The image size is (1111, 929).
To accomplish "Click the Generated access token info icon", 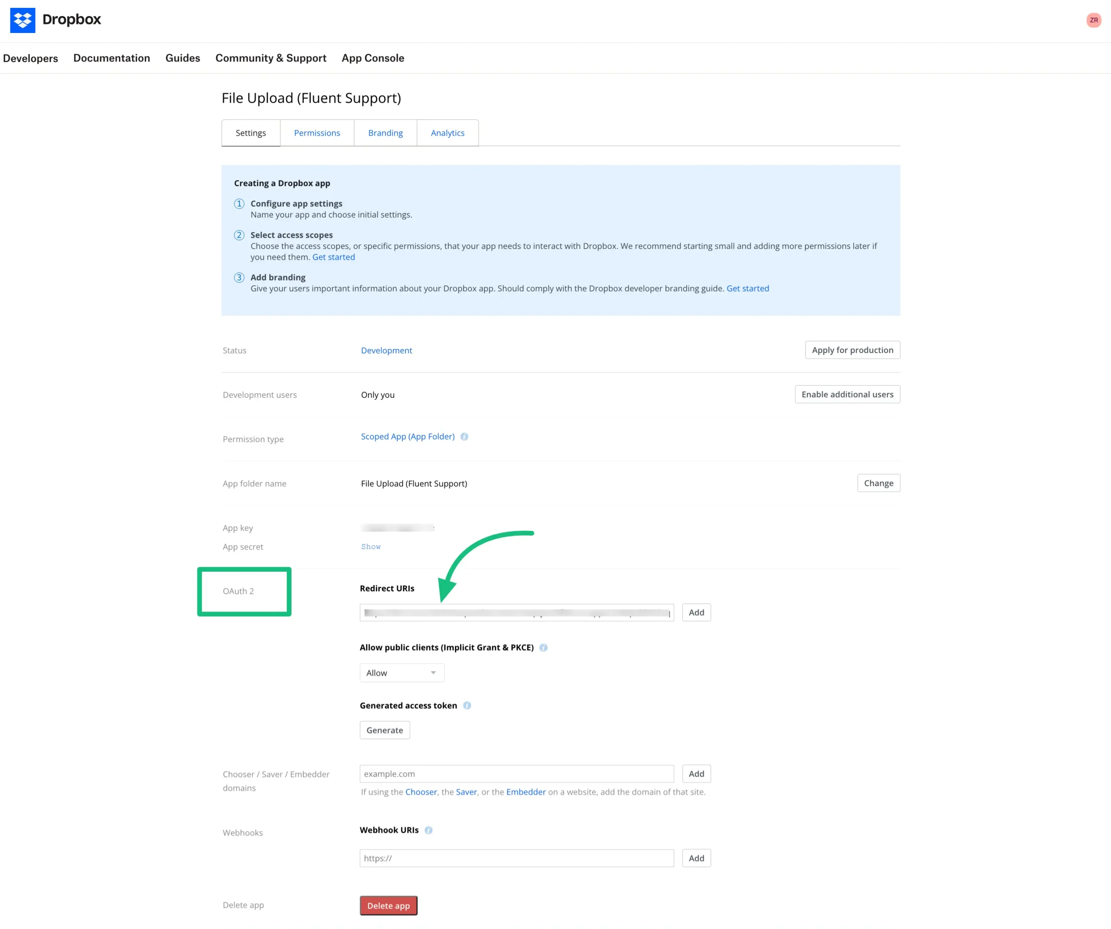I will (x=467, y=705).
